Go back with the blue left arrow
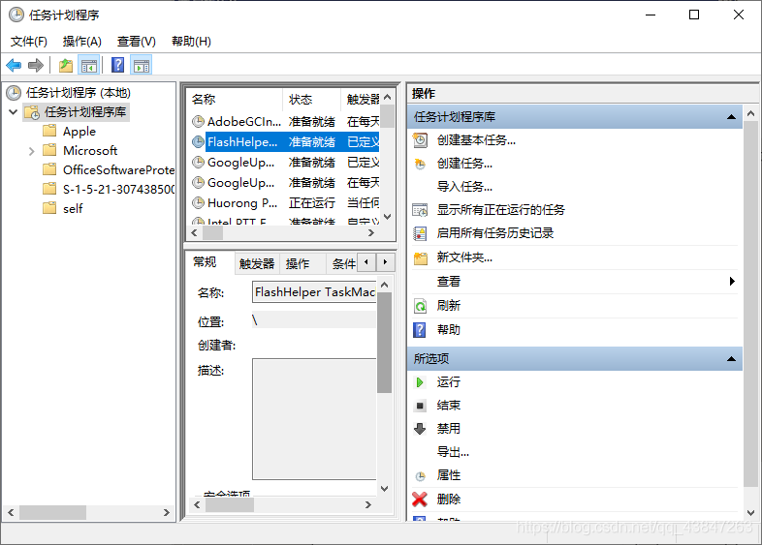The height and width of the screenshot is (545, 762). click(x=14, y=65)
